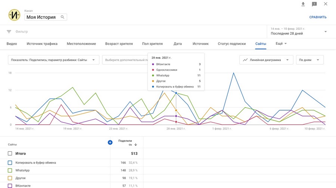Click sort arrow in Поделились column header
This screenshot has height=188, width=336.
[x=136, y=144]
